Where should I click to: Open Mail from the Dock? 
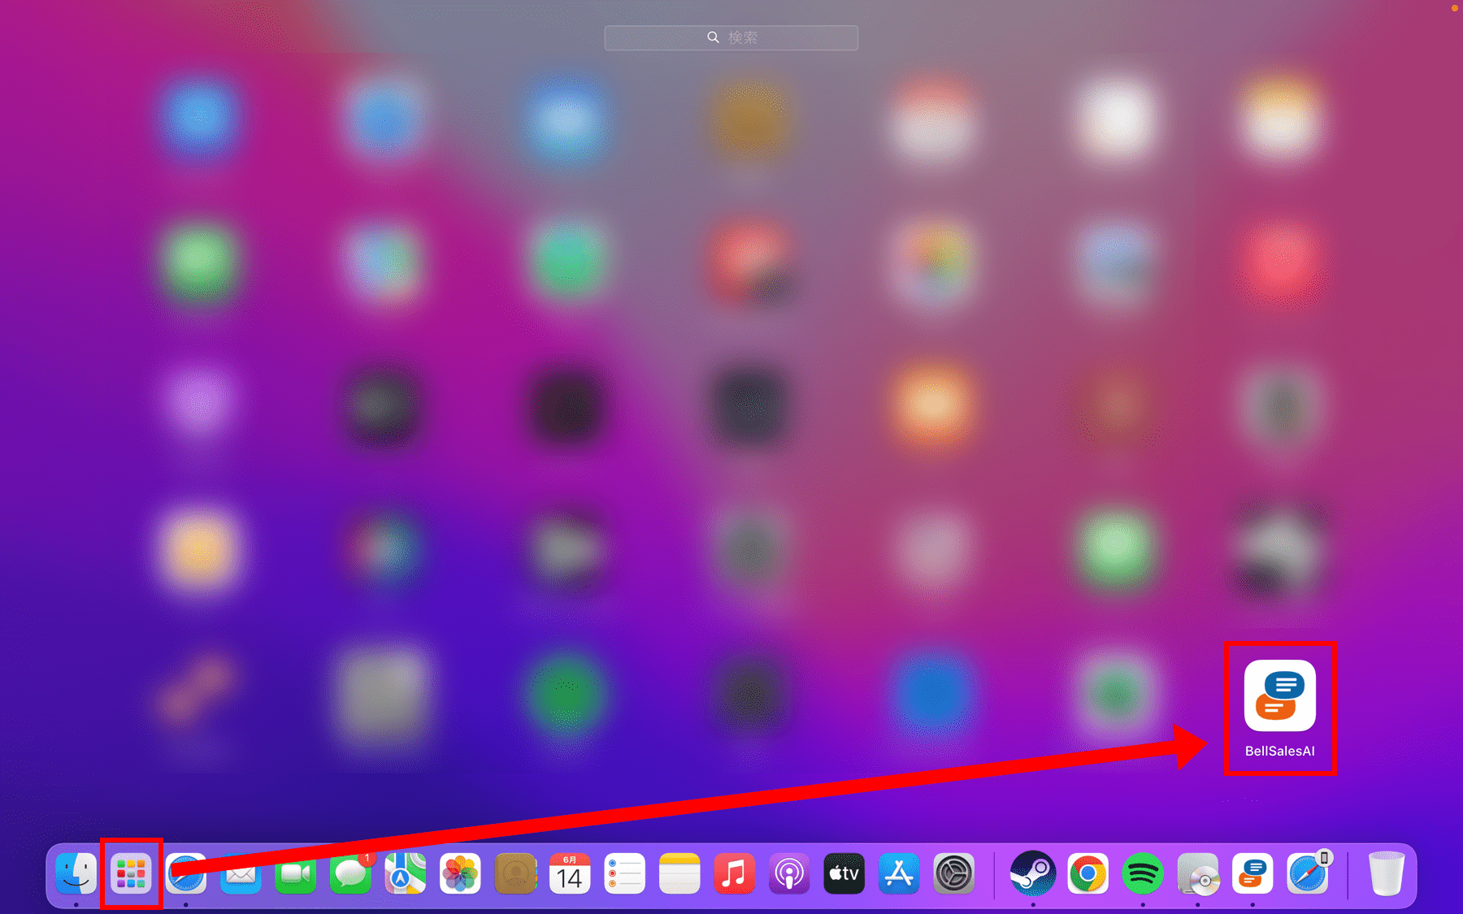pyautogui.click(x=241, y=874)
